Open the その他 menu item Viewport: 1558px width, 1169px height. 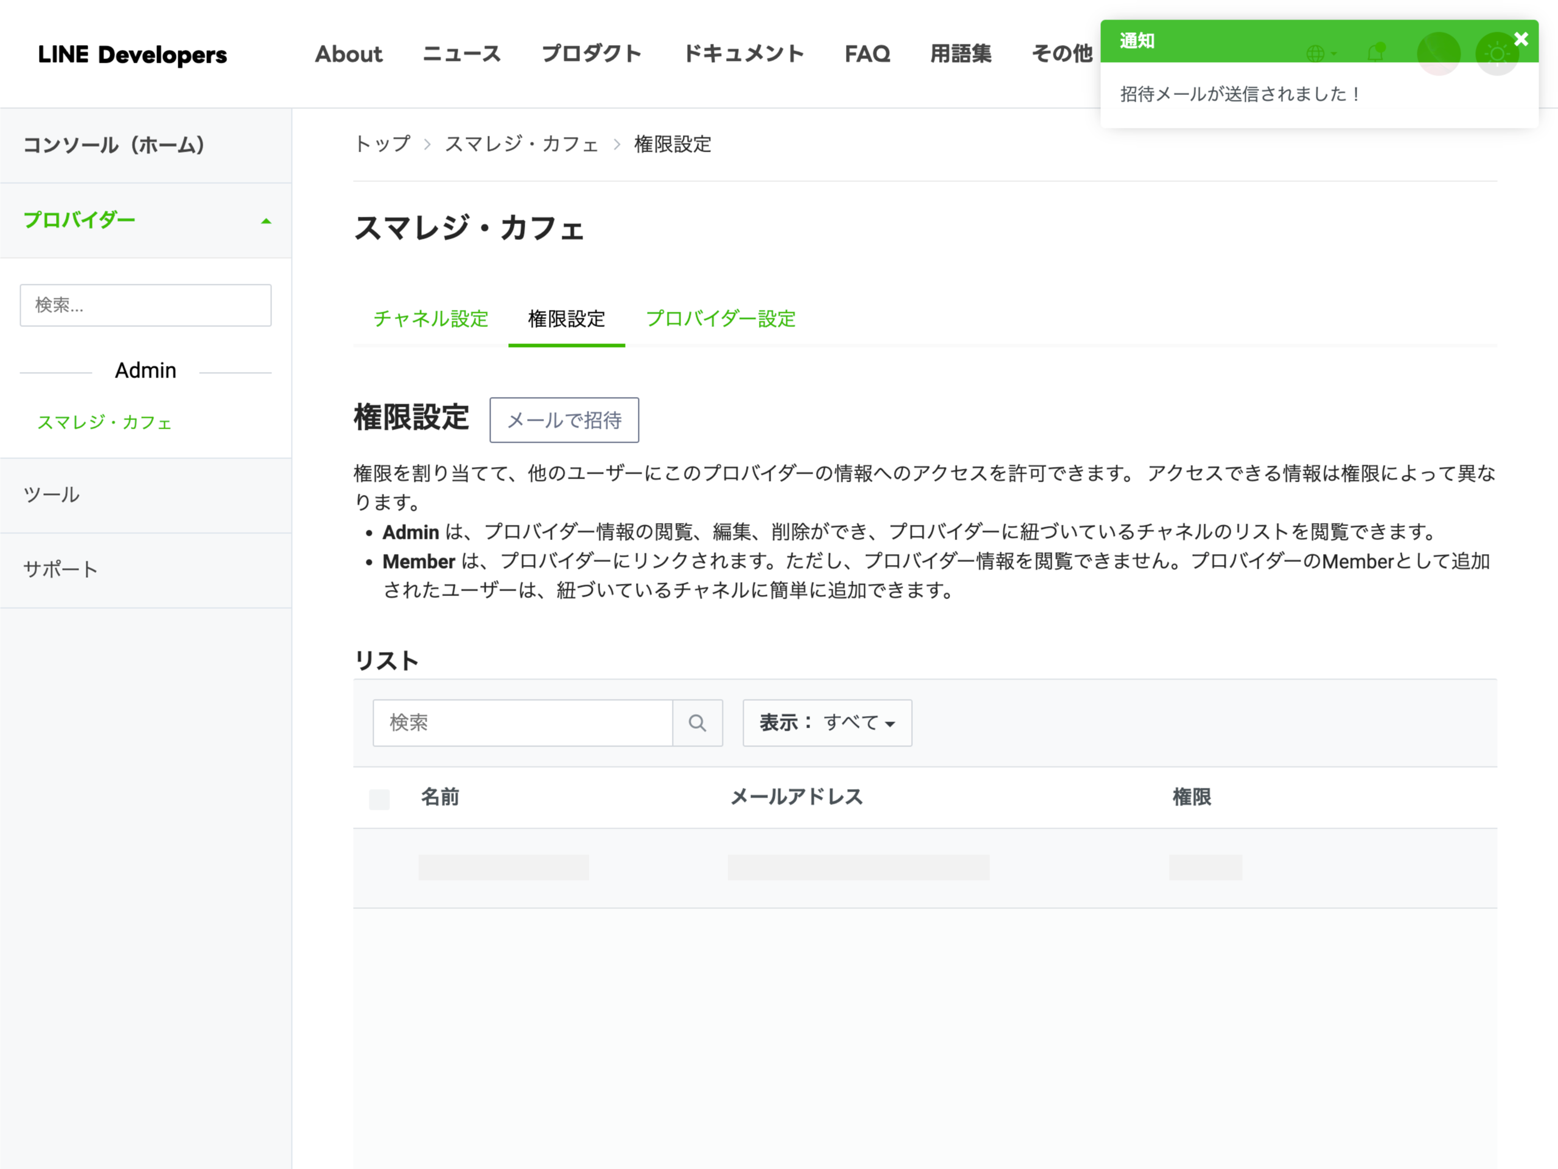[1062, 54]
